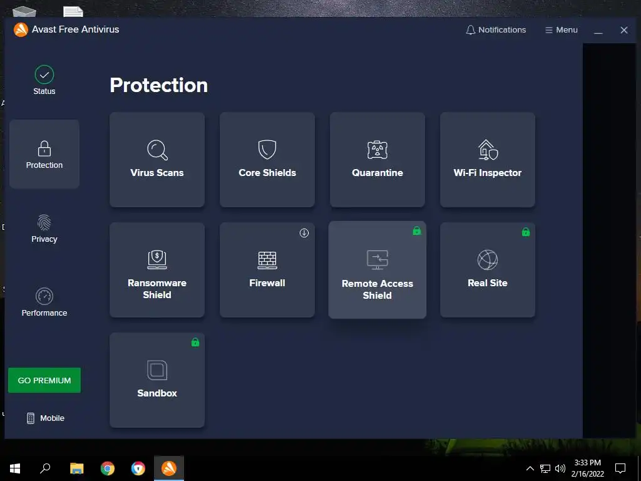Close the Avast window
The width and height of the screenshot is (641, 481).
[x=624, y=30]
